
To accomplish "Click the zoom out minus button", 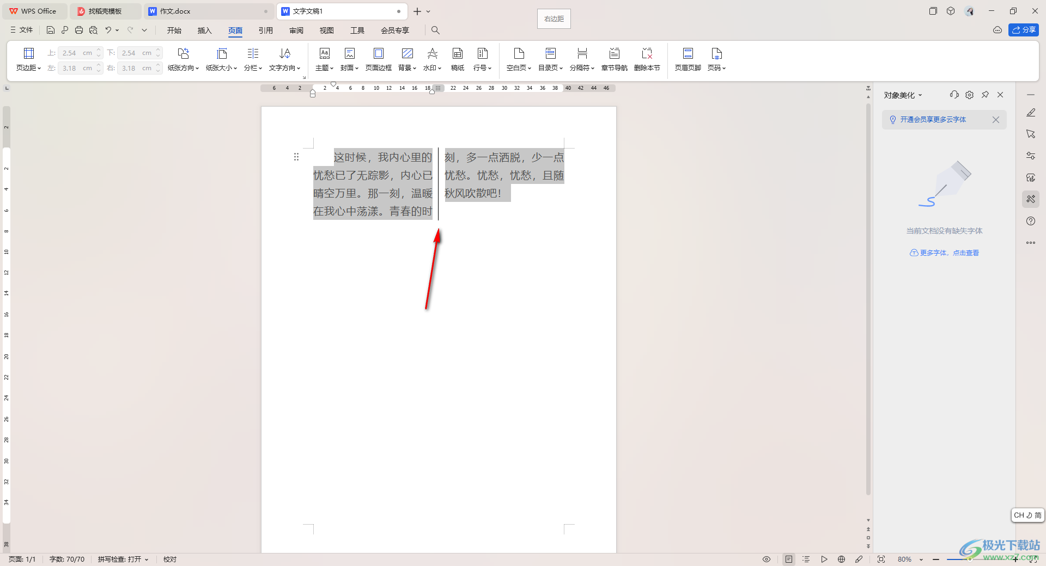I will (x=936, y=559).
